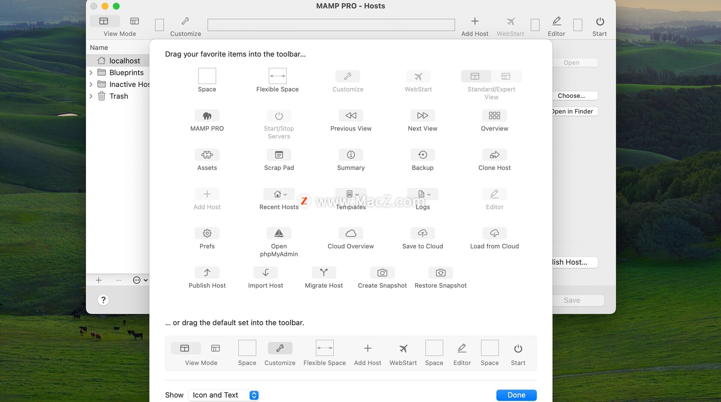Switch to expert view mode in toolbar
This screenshot has width=721, height=402.
coord(134,21)
